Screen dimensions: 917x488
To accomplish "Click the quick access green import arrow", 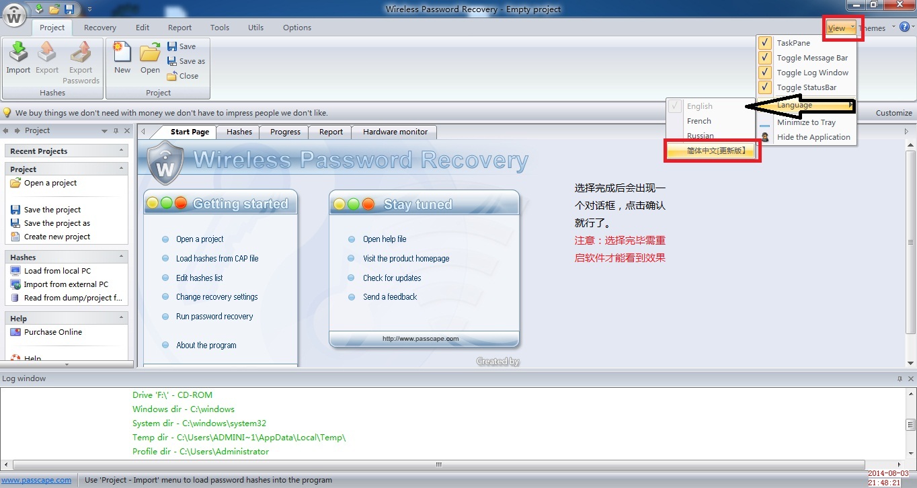I will (39, 9).
